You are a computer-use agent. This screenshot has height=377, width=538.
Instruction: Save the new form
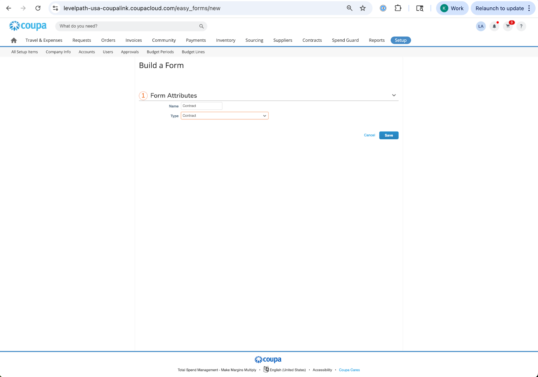tap(389, 135)
